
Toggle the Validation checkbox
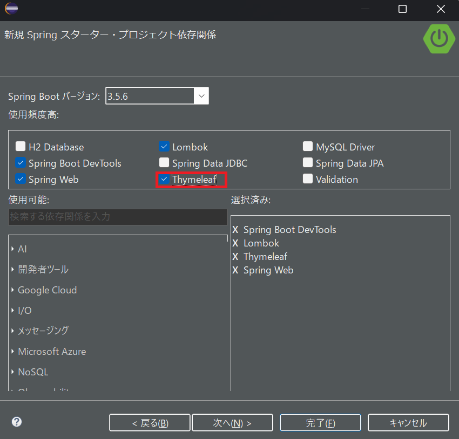pos(308,179)
